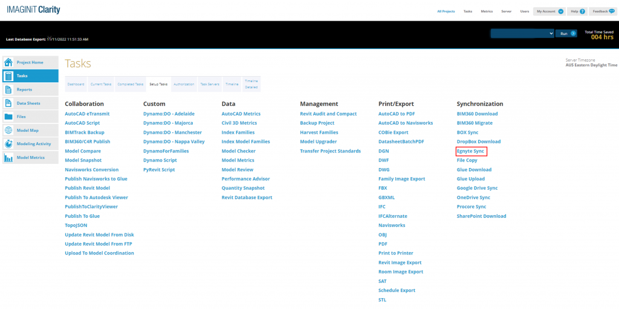
Task: Open the Dynamo:DO - Nappa Valley link
Action: click(x=174, y=141)
